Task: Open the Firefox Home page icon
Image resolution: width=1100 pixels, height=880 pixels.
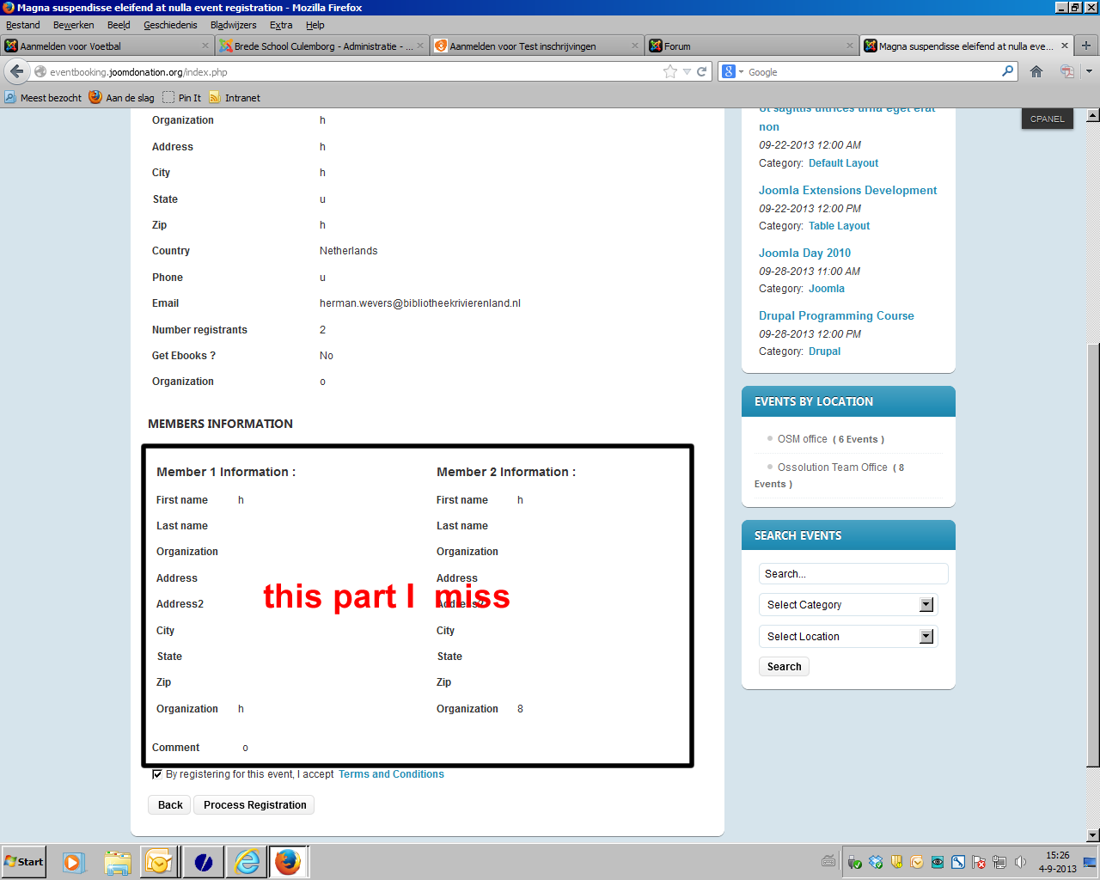Action: coord(1036,71)
